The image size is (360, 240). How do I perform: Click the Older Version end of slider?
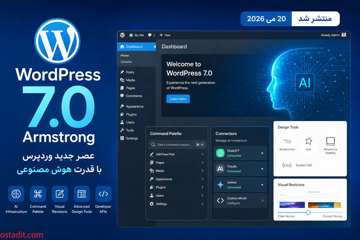[x=286, y=216]
